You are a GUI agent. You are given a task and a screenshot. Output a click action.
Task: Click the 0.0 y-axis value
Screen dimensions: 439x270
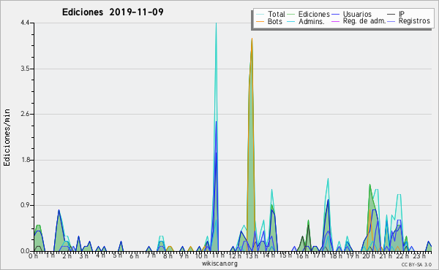point(25,251)
